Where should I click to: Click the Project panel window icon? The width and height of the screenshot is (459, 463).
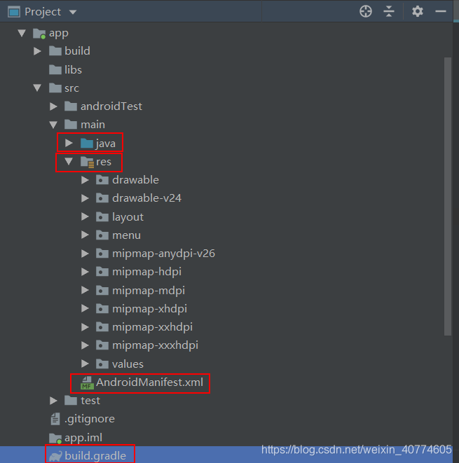pos(13,12)
